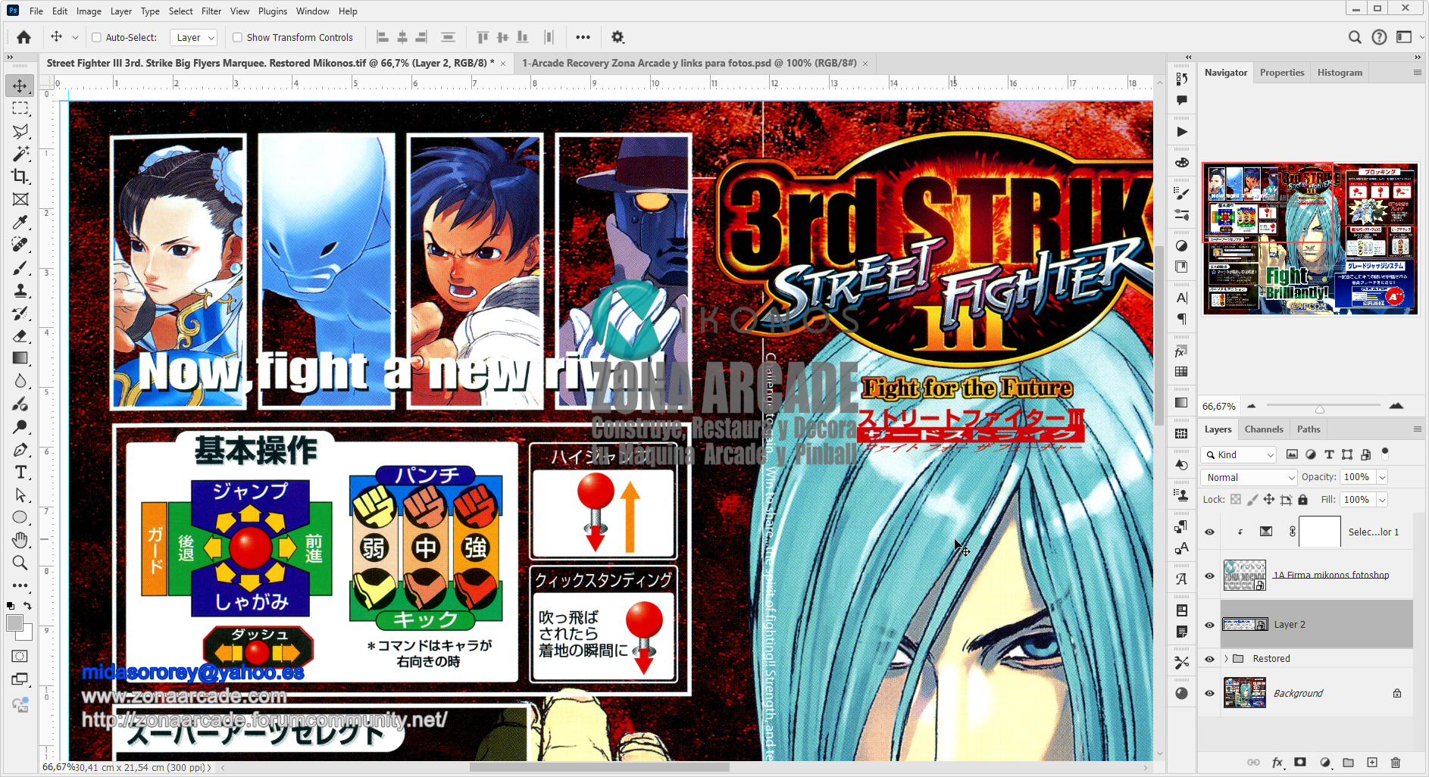Viewport: 1429px width, 777px height.
Task: Select the Blur tool
Action: pos(20,381)
